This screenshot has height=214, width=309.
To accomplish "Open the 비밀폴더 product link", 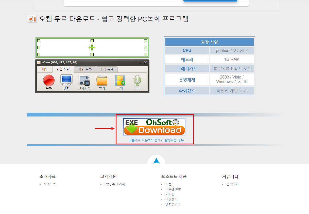I will pos(172,199).
